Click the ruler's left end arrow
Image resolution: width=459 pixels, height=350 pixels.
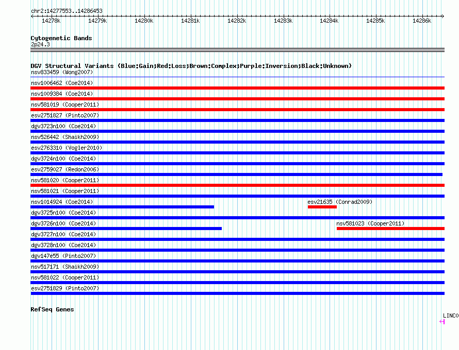click(x=32, y=16)
